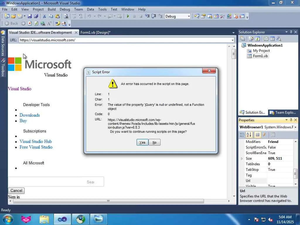Toggle Alphabetical sort in Properties panel
This screenshot has height=225, width=300.
point(249,135)
